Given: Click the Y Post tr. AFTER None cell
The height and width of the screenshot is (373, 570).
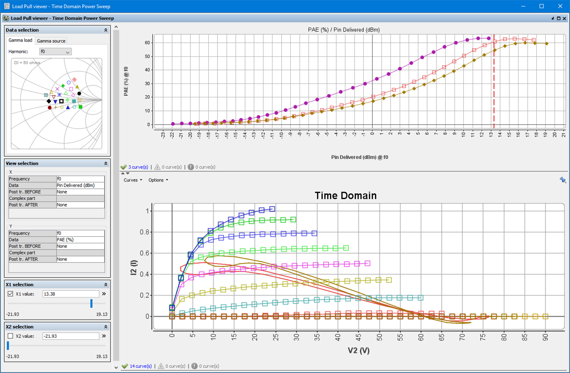Looking at the screenshot, I should 80,259.
